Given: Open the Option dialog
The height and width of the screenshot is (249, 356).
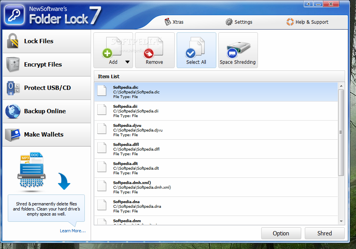Looking at the screenshot, I should [x=281, y=233].
